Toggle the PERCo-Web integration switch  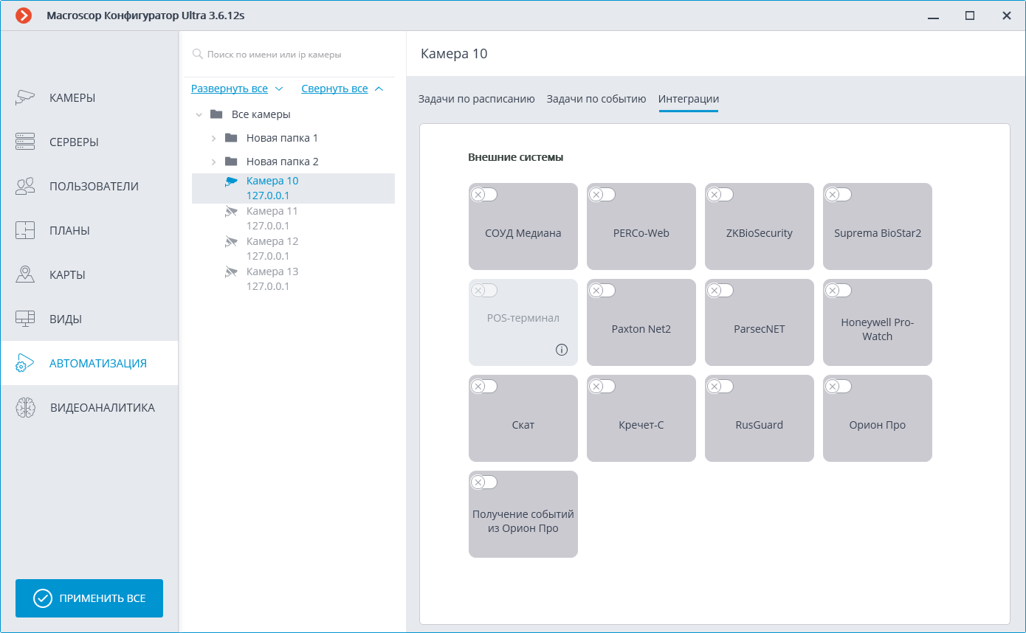pyautogui.click(x=602, y=195)
